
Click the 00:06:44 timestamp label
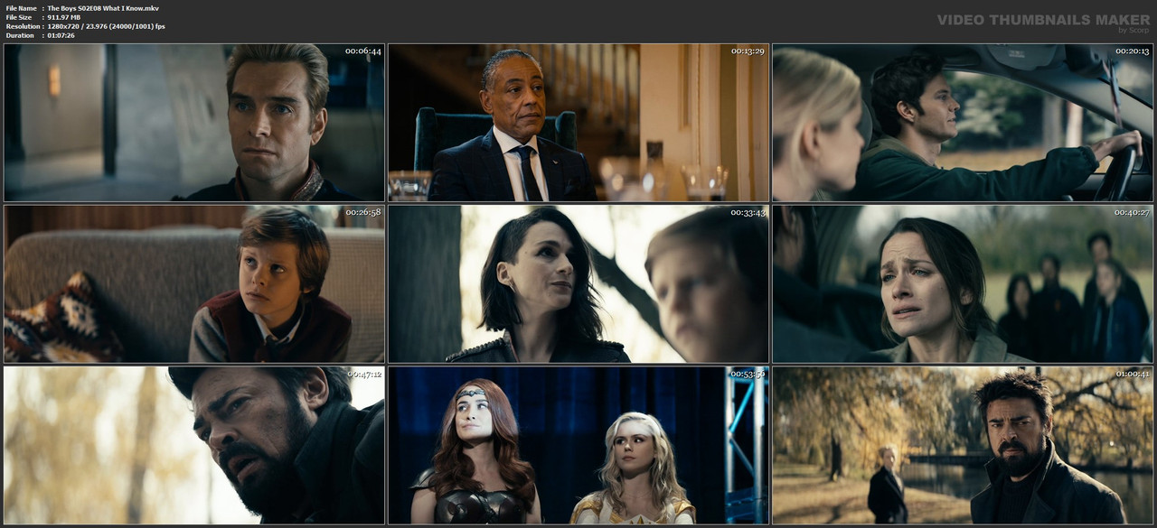pyautogui.click(x=363, y=51)
